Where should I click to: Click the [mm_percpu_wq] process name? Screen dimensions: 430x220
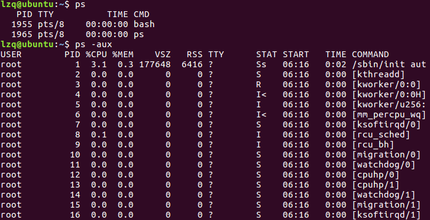click(x=389, y=114)
